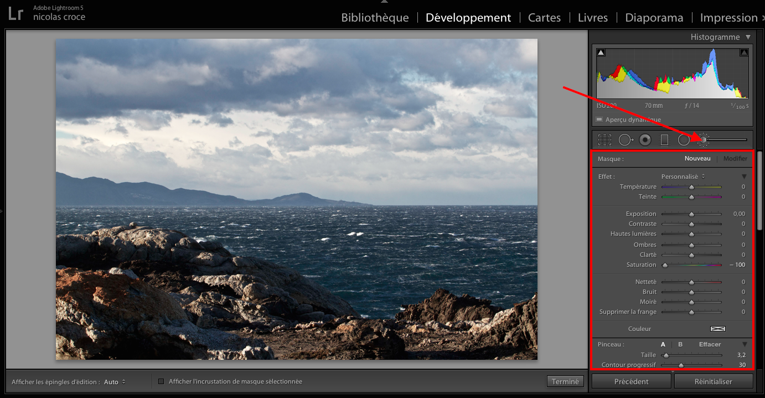This screenshot has width=765, height=398.
Task: Click Nouveau to create a new mask
Action: pyautogui.click(x=697, y=158)
